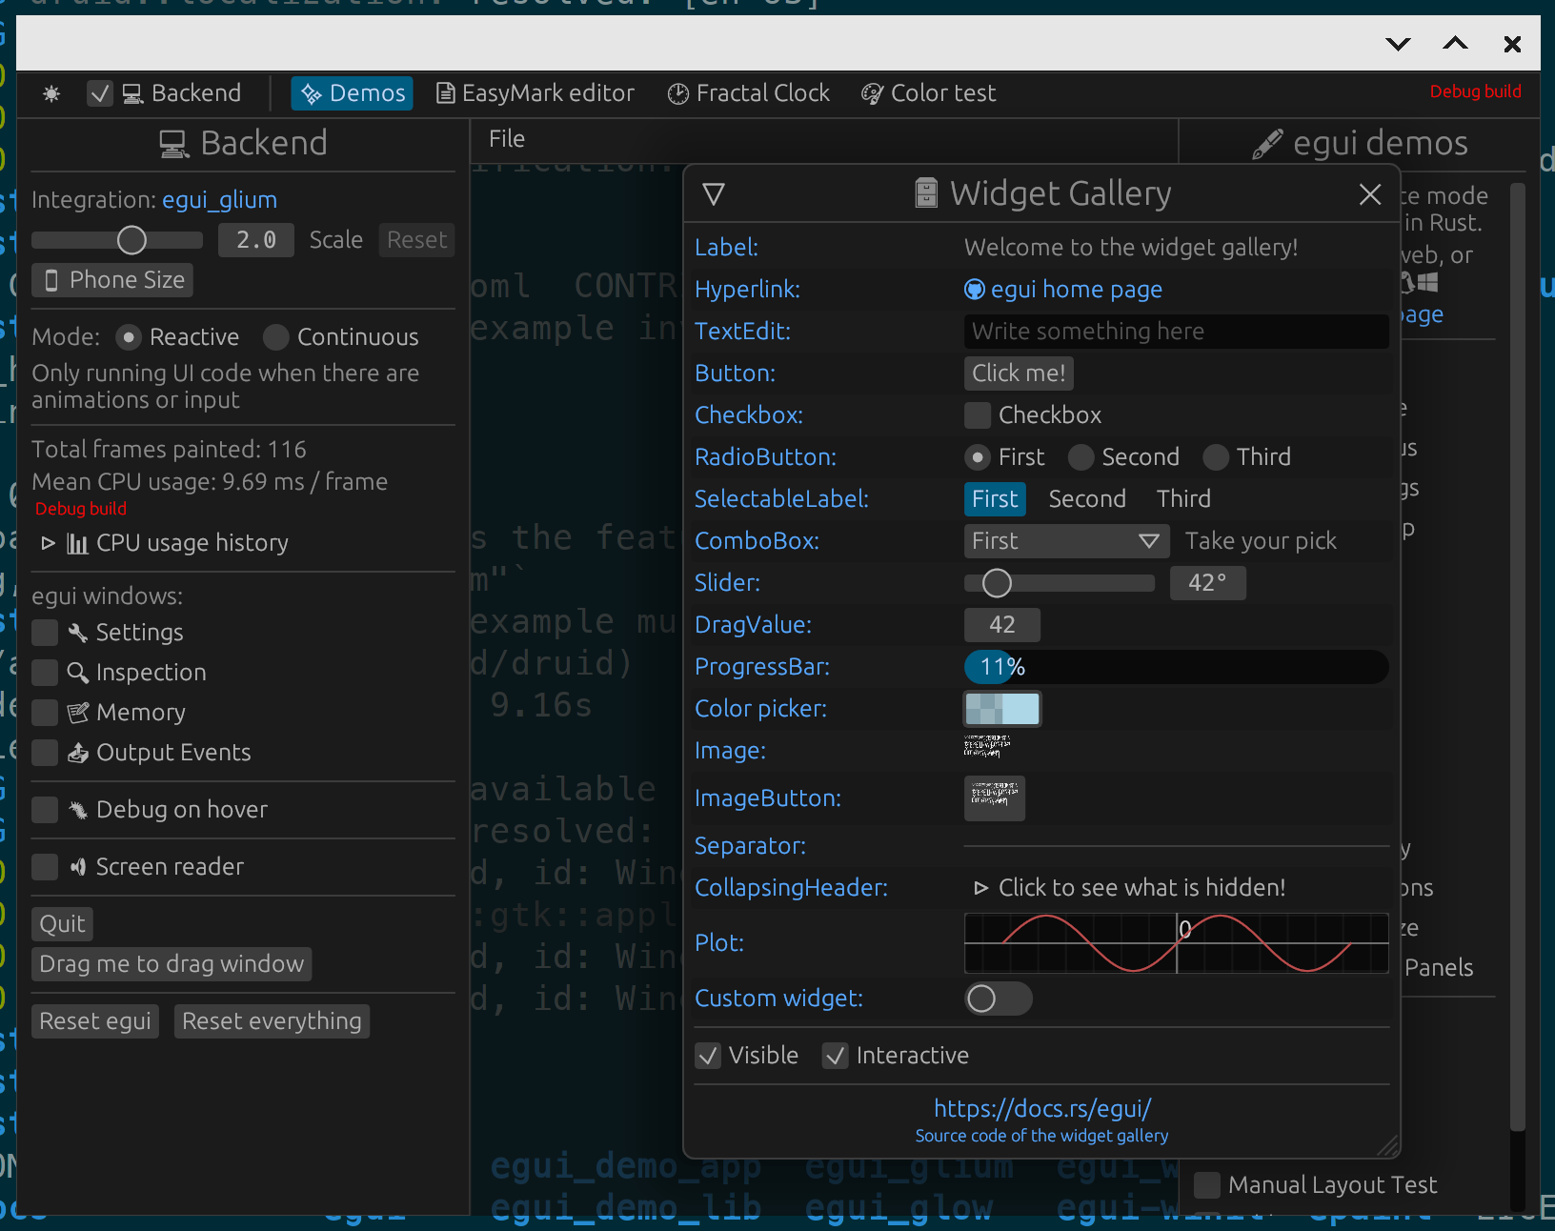The image size is (1555, 1231).
Task: Click the pencil icon on egui demos panel
Action: click(1265, 142)
